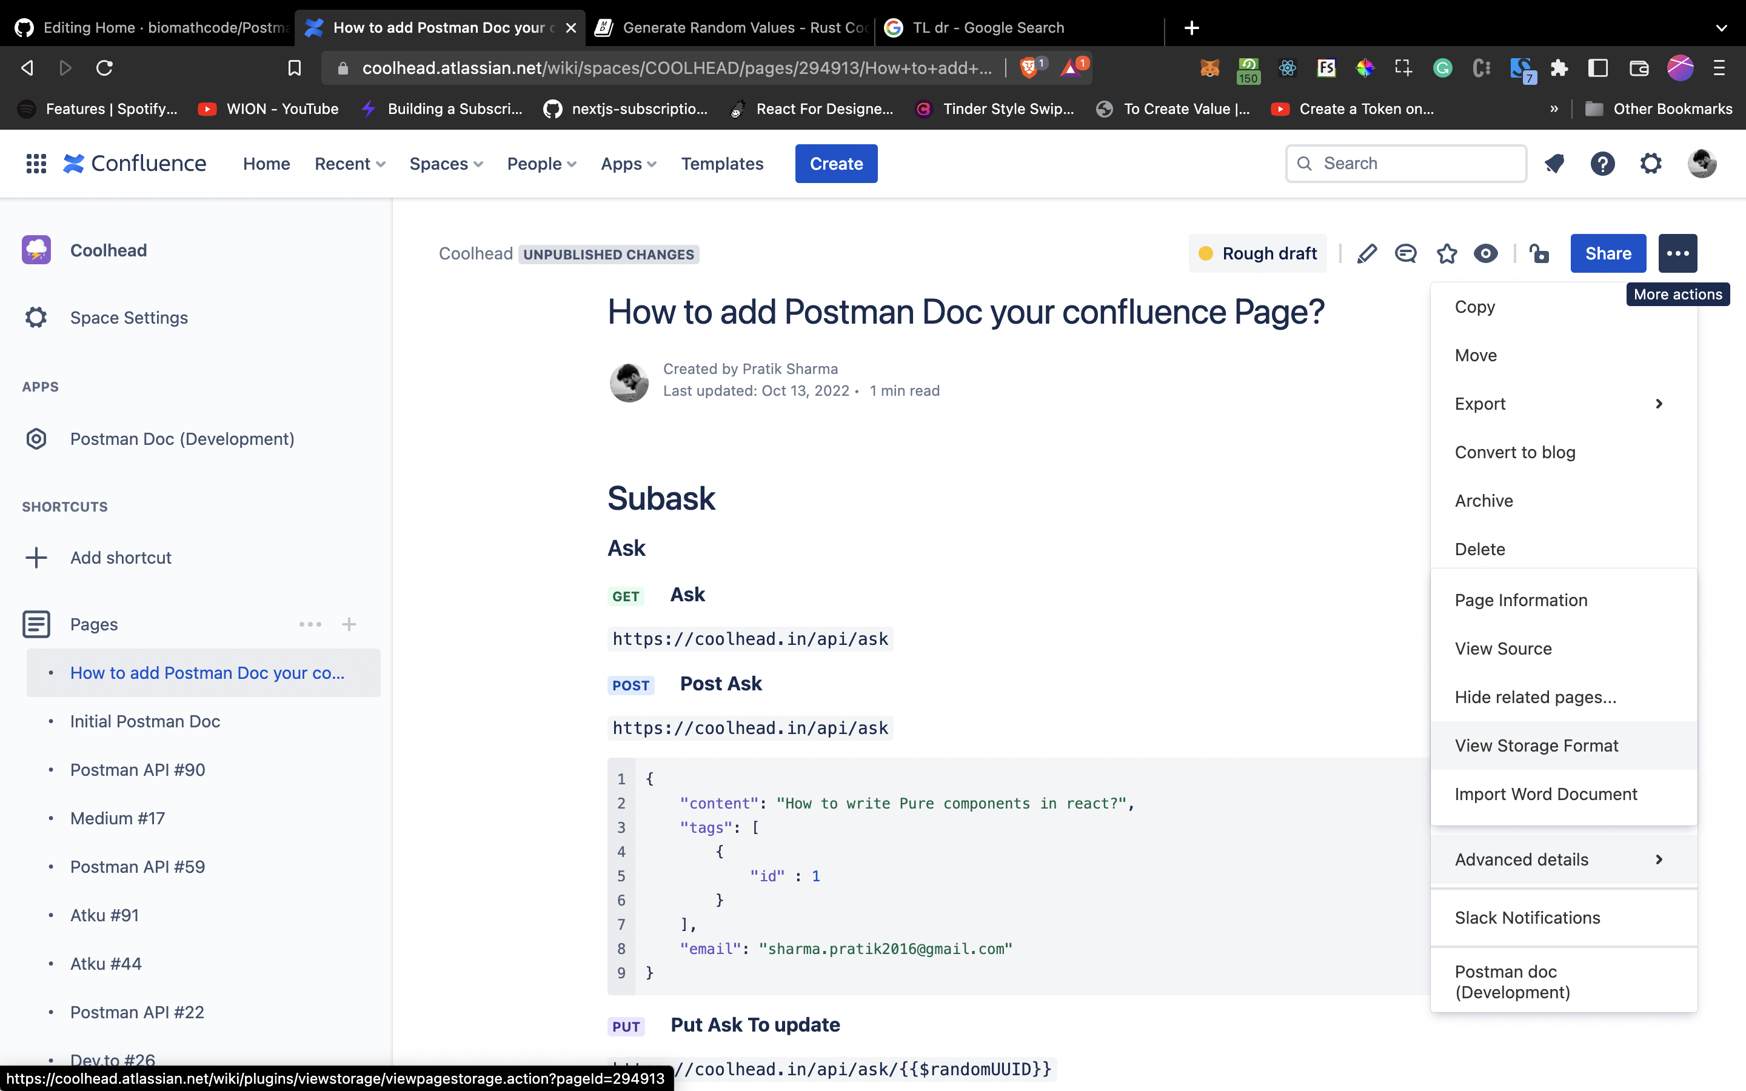
Task: Toggle watching with the eye icon
Action: [x=1485, y=253]
